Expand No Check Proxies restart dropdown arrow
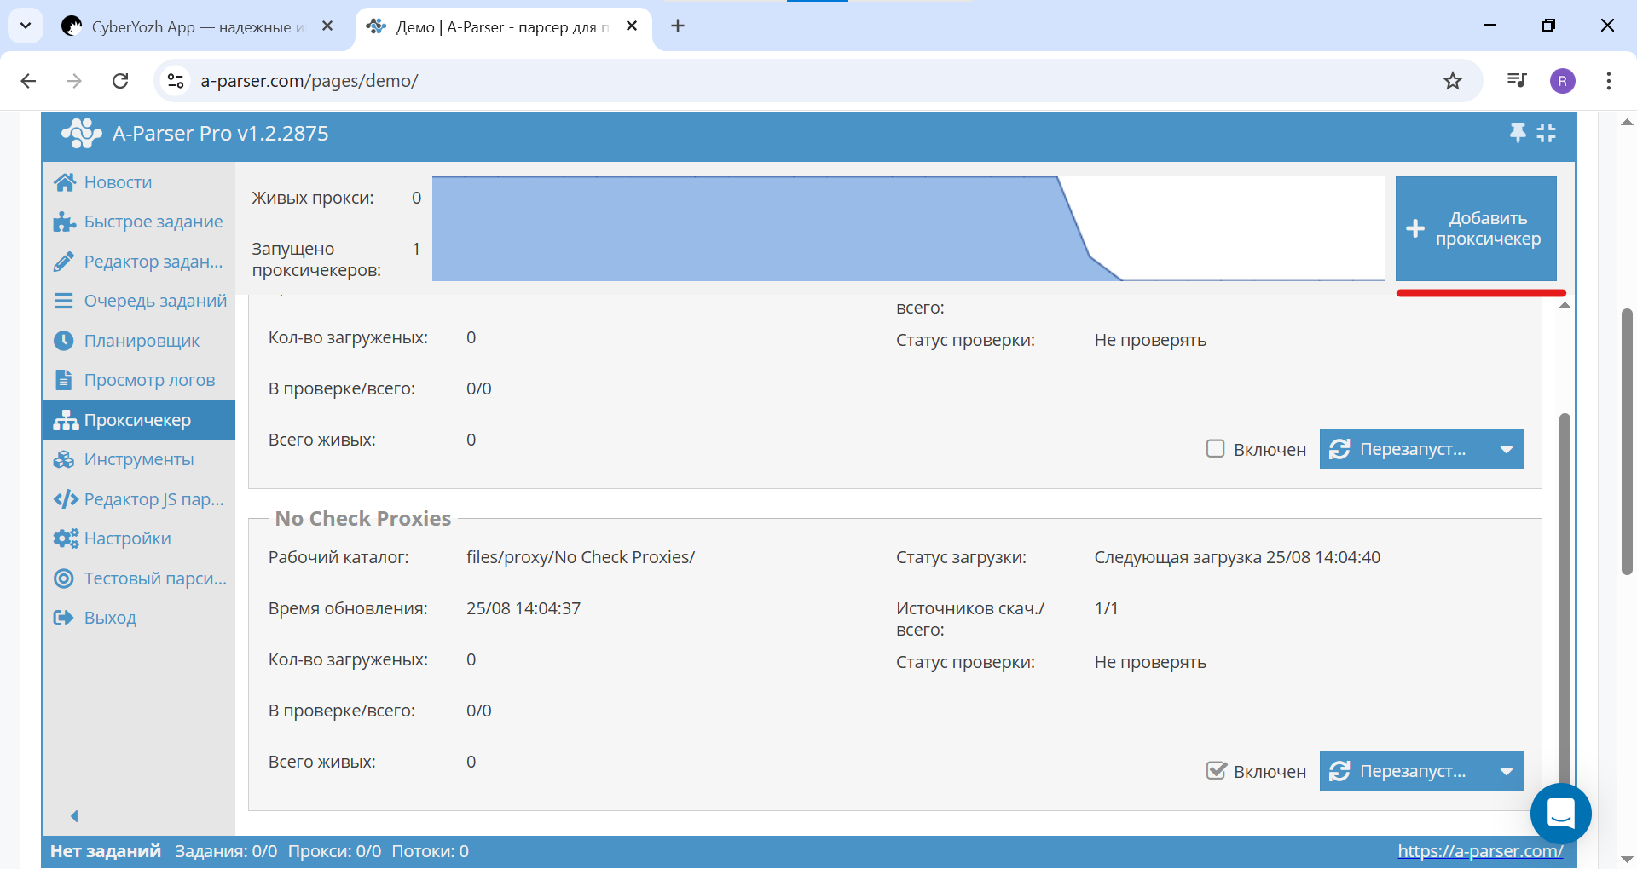This screenshot has width=1637, height=869. tap(1507, 771)
